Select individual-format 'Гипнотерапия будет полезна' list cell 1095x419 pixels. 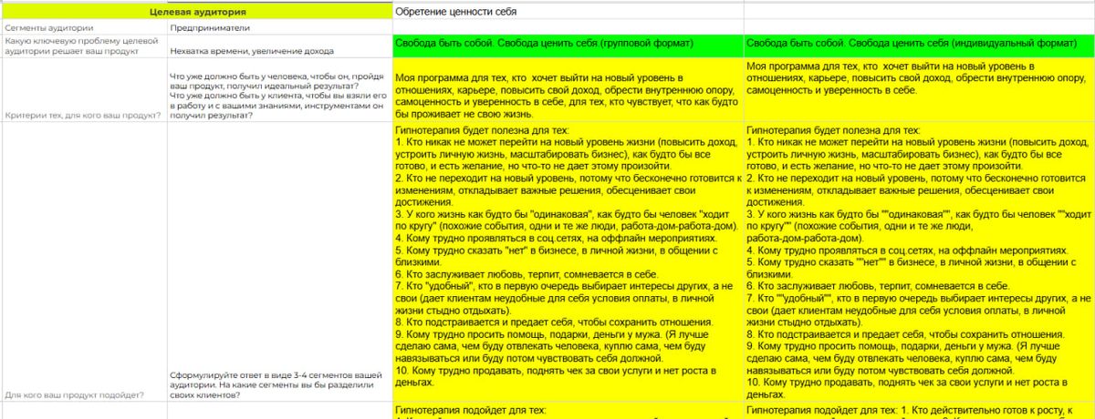[x=919, y=262]
